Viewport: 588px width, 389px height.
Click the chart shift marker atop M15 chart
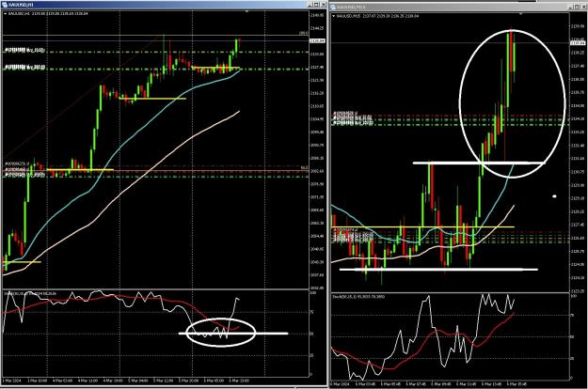click(x=520, y=14)
